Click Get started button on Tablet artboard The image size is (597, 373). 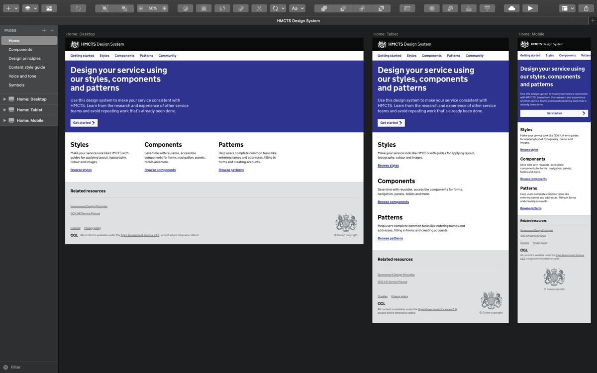point(391,123)
